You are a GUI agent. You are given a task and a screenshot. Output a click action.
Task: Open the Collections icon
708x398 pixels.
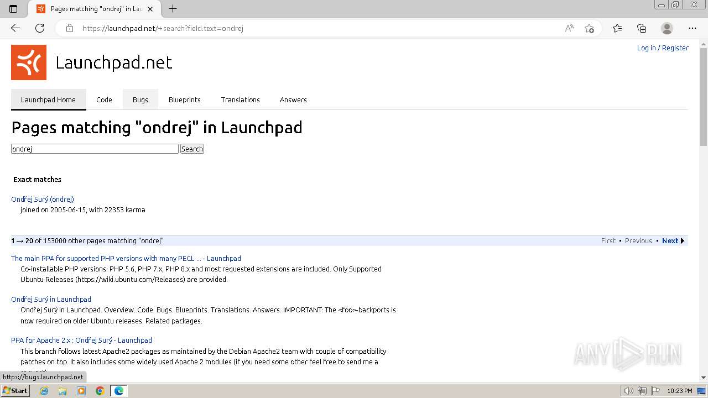click(642, 28)
